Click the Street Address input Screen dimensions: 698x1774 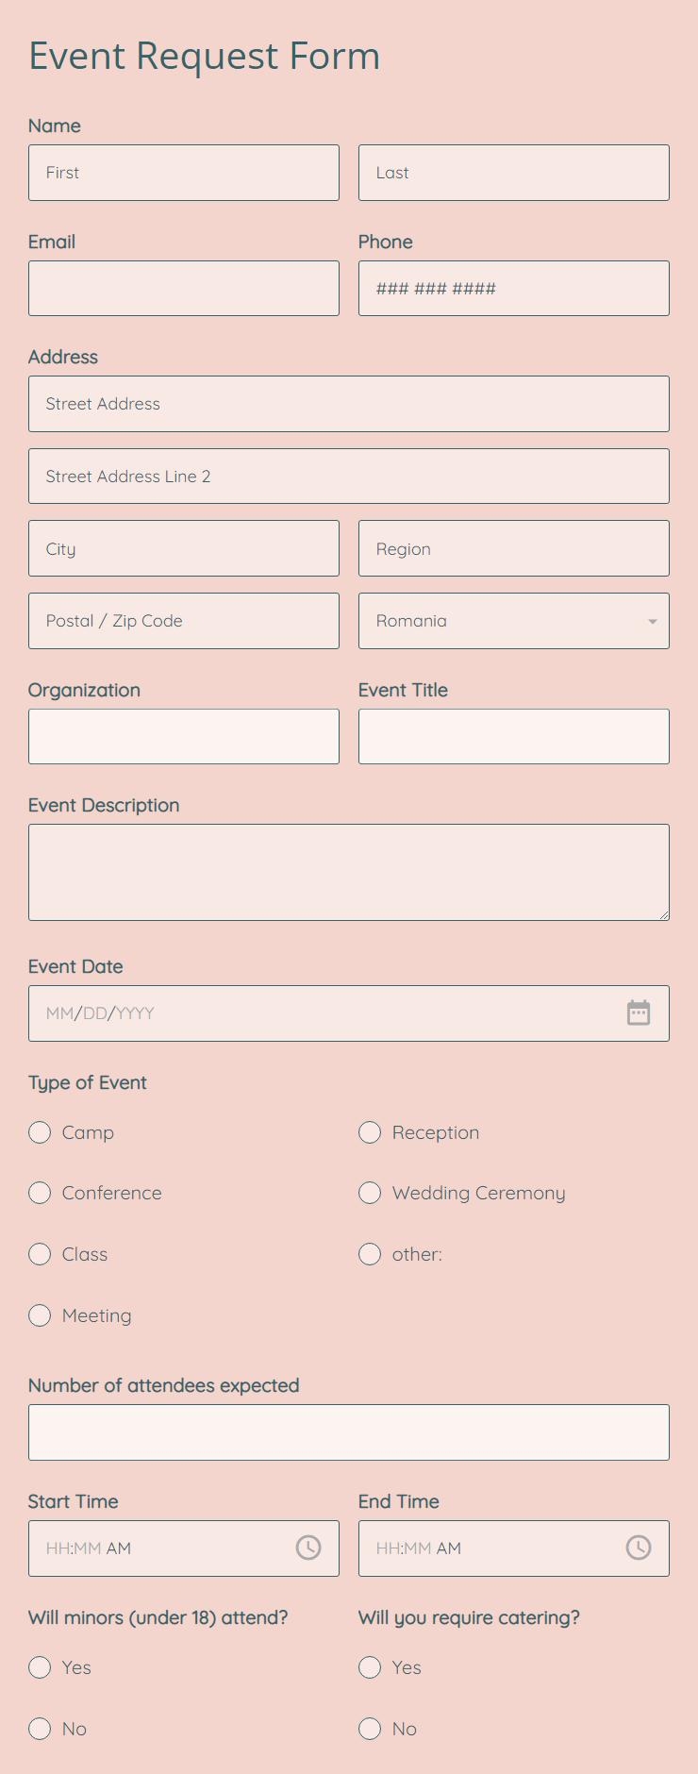349,403
